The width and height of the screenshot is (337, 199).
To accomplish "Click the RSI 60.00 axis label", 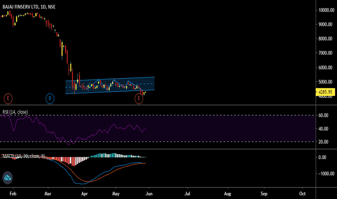I will (x=323, y=115).
